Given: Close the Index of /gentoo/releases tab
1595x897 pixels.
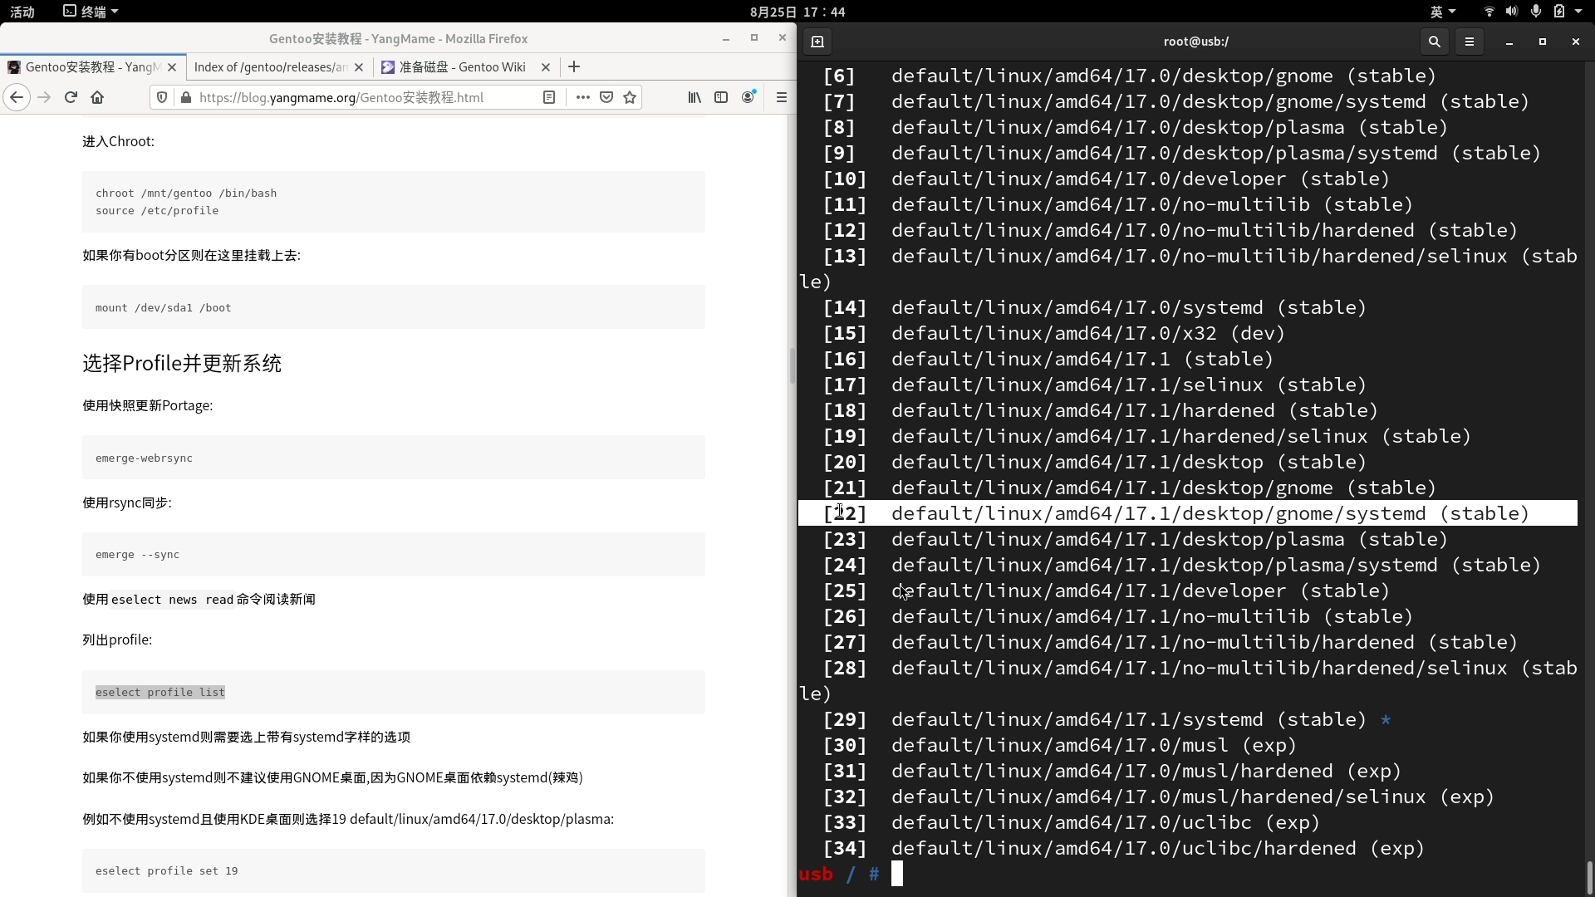Looking at the screenshot, I should [359, 67].
